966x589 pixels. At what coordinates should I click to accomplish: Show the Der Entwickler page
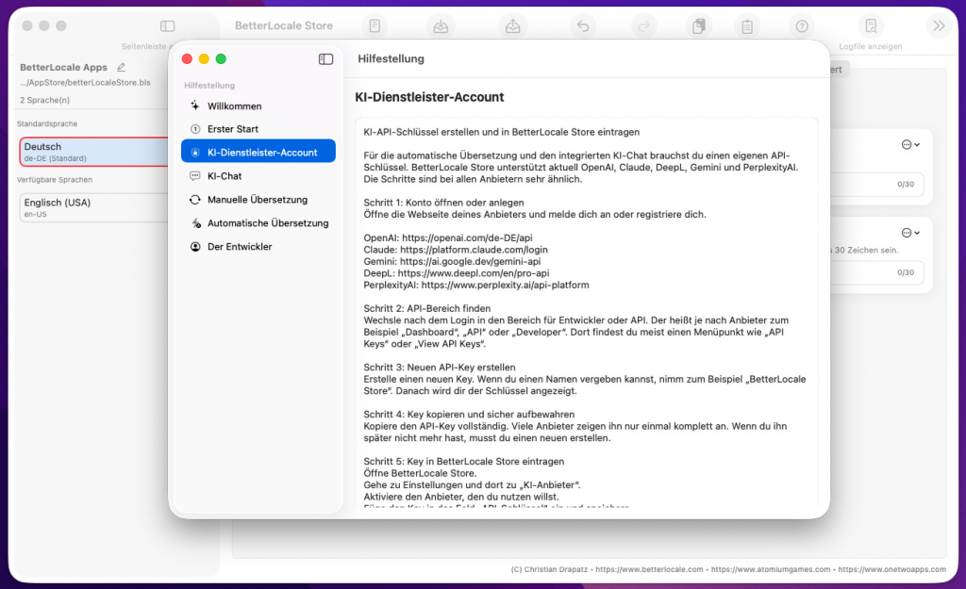tap(240, 247)
